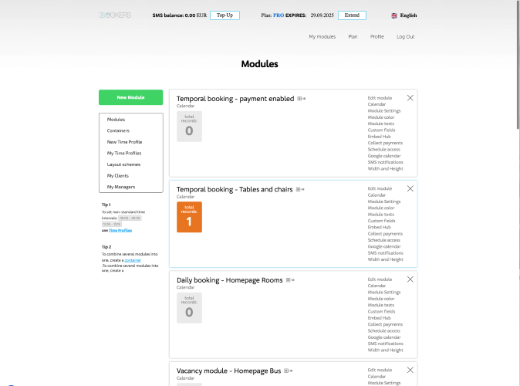Open Width and Height of payment enabled module

(385, 168)
